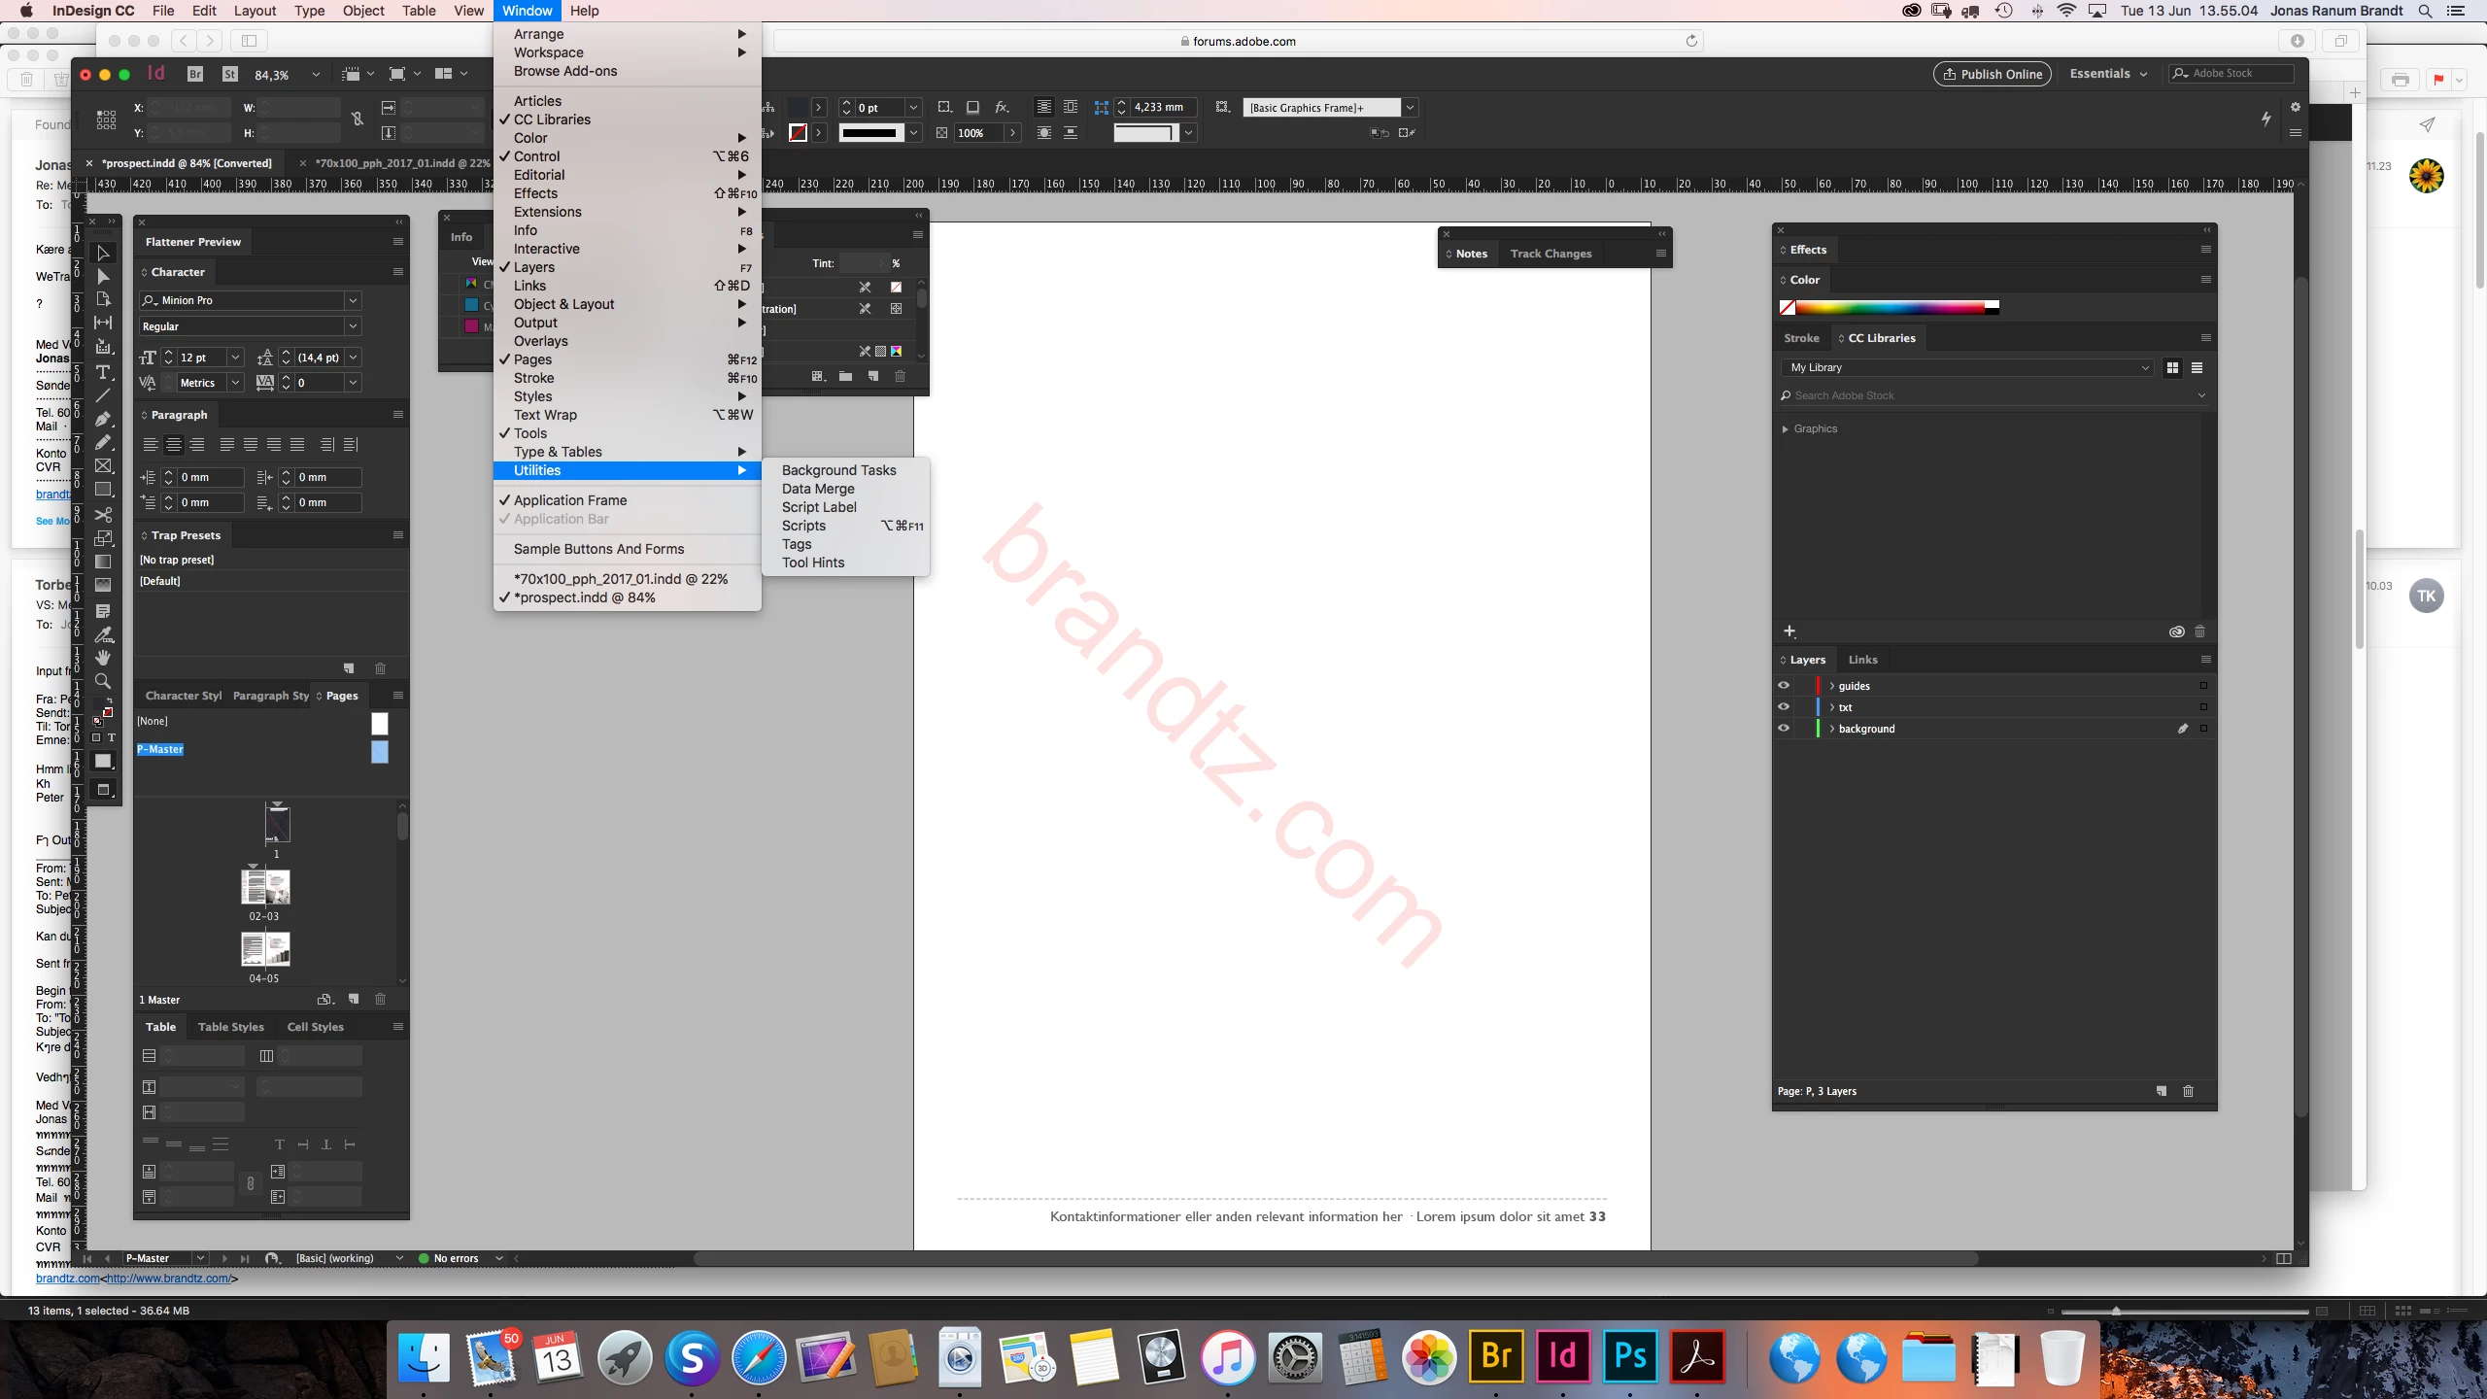The height and width of the screenshot is (1399, 2487).
Task: Select the Pen tool in toolbox
Action: [103, 419]
